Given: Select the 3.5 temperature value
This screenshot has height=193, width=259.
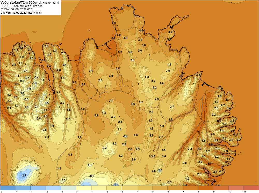Looking at the screenshot, I should [150, 120].
